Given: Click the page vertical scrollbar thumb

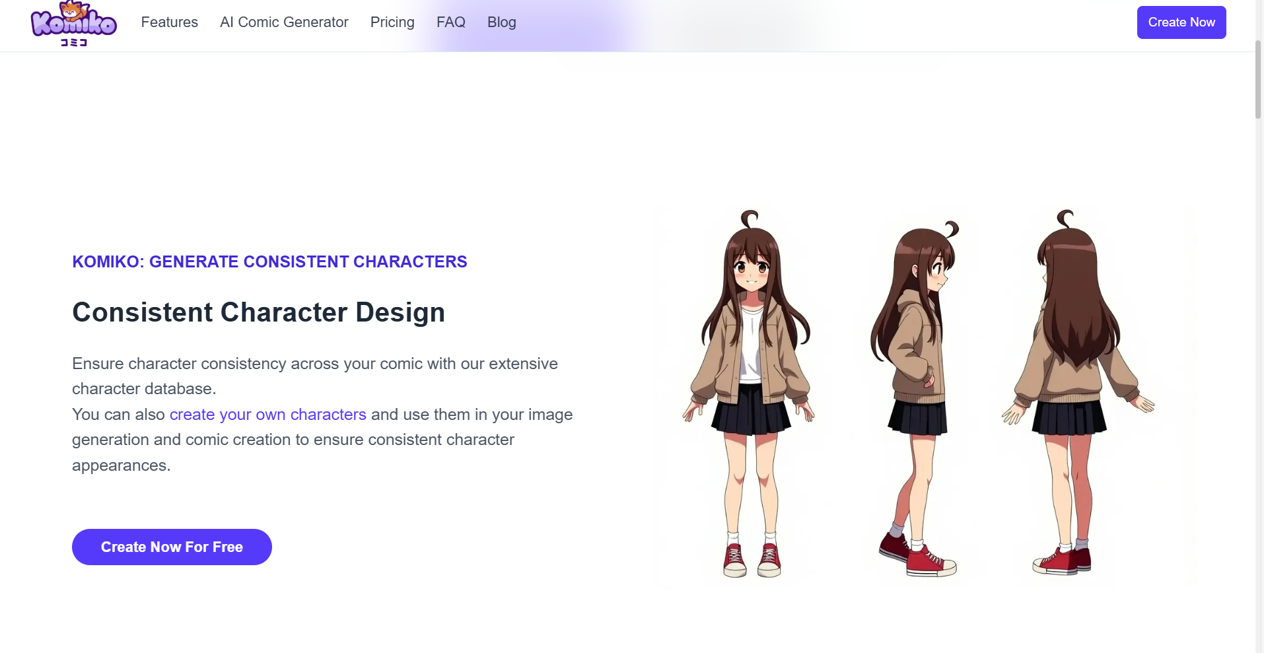Looking at the screenshot, I should [x=1259, y=79].
